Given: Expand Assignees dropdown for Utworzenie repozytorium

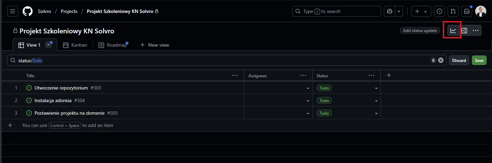Looking at the screenshot, I should [x=308, y=88].
